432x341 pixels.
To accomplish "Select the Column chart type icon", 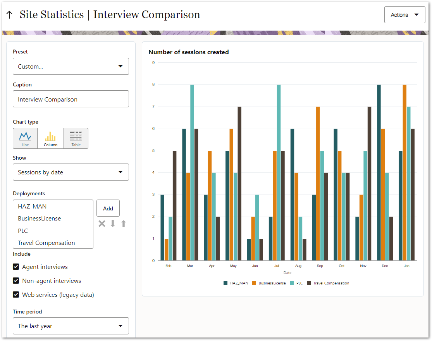I will (50, 138).
